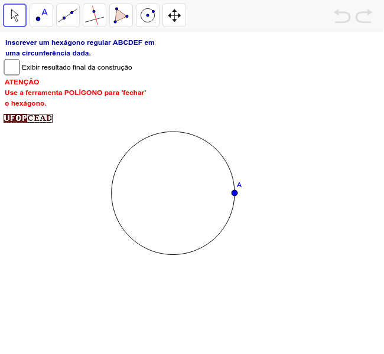Click the red 'ATENÇÃO' heading

22,82
